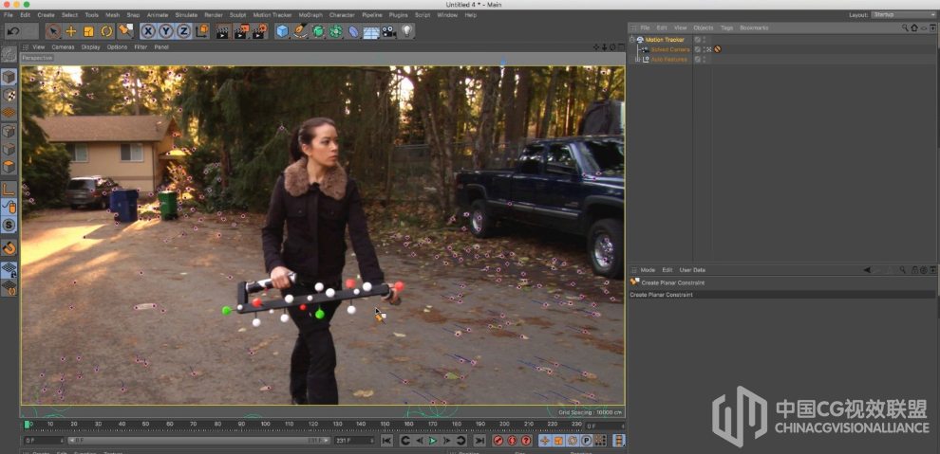The width and height of the screenshot is (940, 454).
Task: Toggle Y axis lock
Action: [166, 31]
